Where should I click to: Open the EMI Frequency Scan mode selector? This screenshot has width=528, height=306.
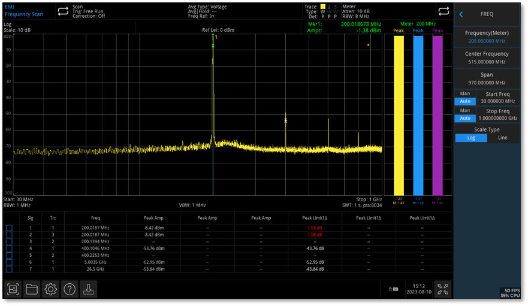tap(24, 11)
